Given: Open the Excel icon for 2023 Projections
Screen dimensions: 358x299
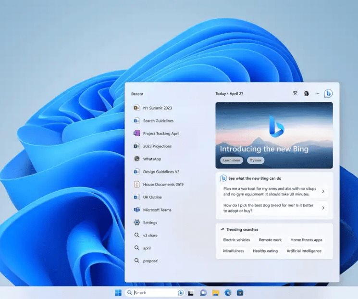Looking at the screenshot, I should [x=136, y=146].
